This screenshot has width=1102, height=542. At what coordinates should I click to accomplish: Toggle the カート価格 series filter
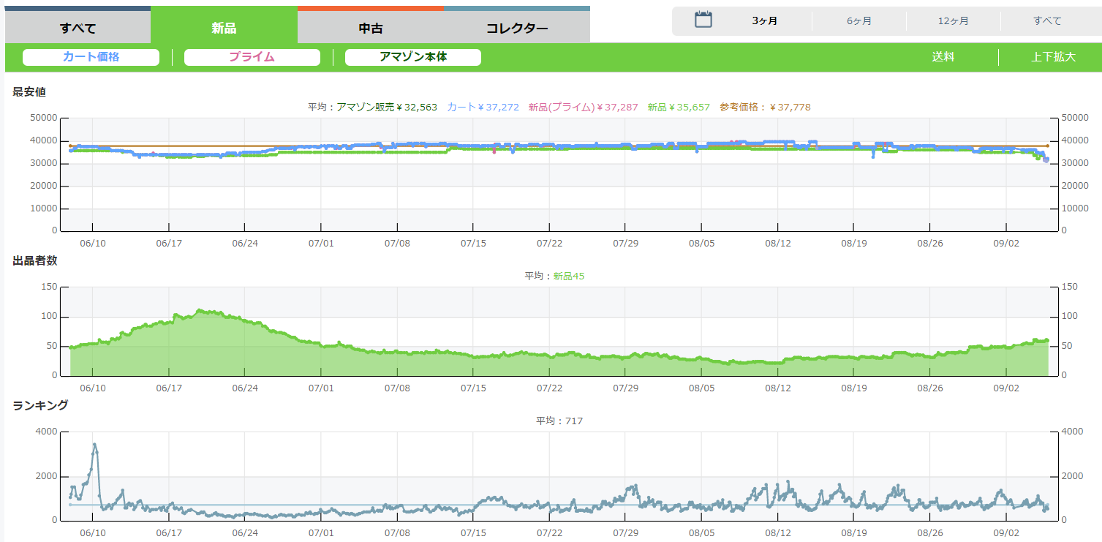coord(91,57)
